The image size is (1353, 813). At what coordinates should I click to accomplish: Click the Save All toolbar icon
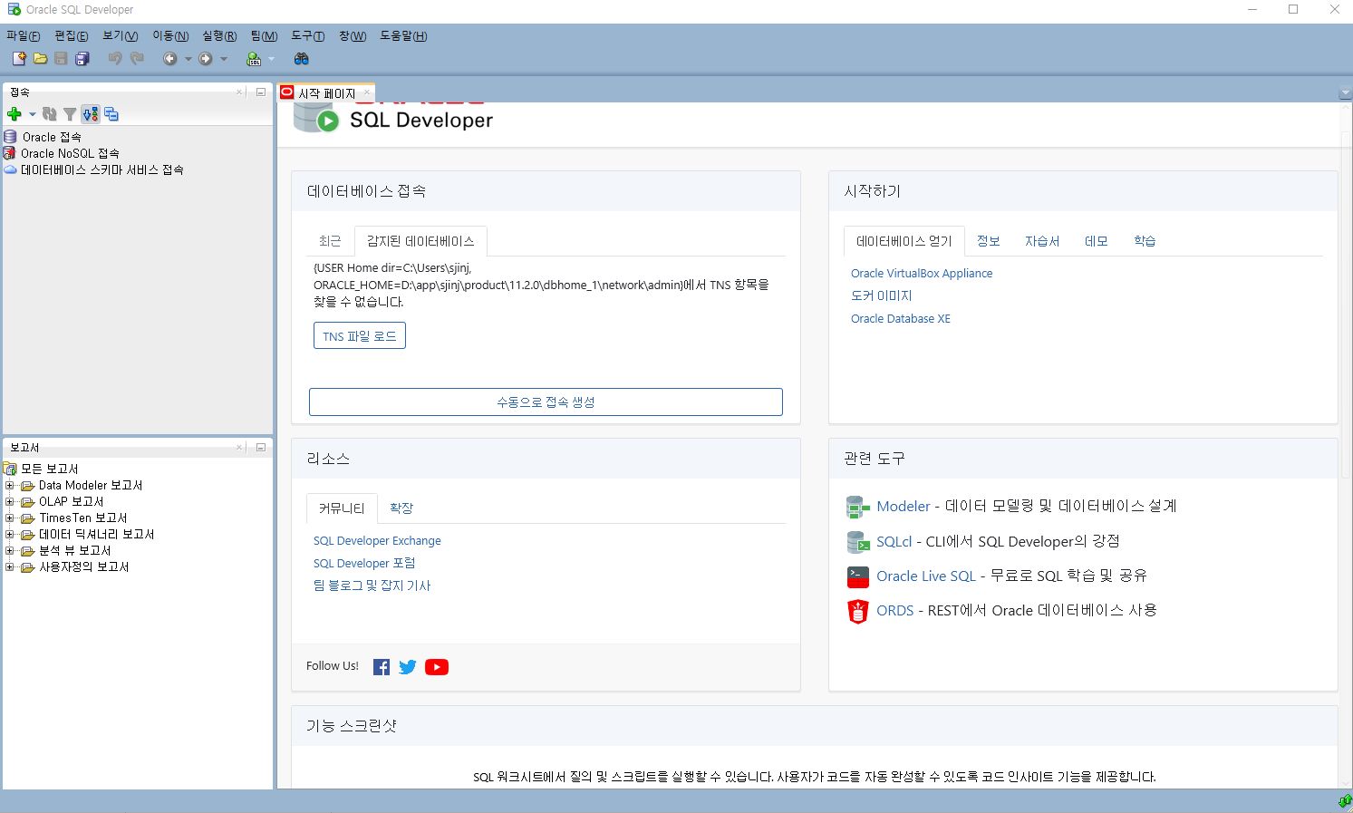pos(82,59)
